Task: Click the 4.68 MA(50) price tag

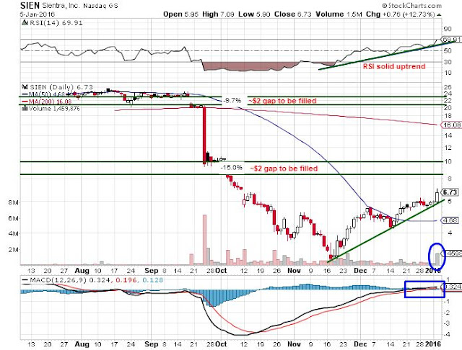Action: pyautogui.click(x=450, y=220)
